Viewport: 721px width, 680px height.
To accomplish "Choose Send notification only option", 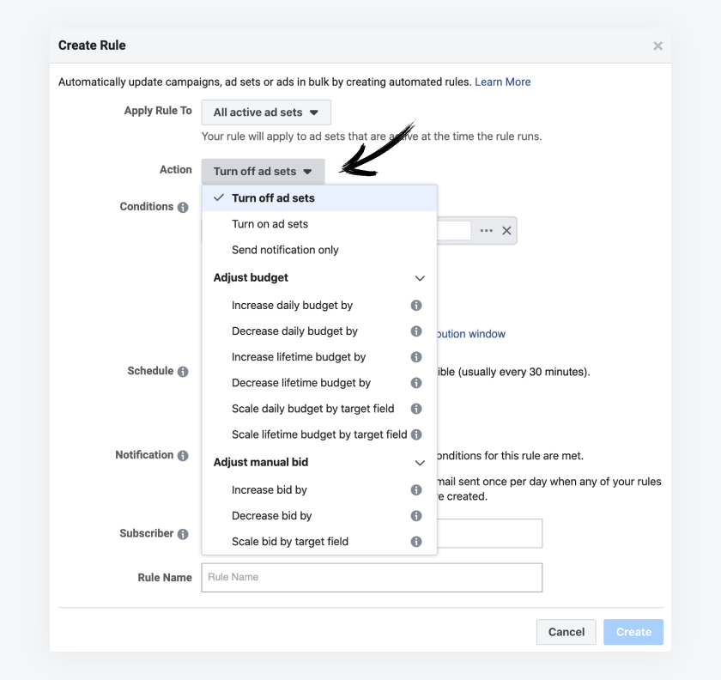I will (285, 250).
